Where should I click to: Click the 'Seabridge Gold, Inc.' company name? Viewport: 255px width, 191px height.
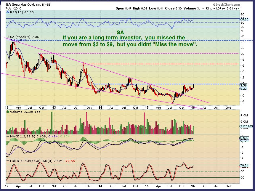(26, 4)
